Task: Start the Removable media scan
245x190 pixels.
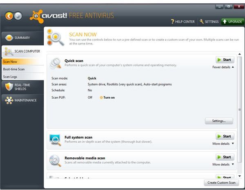Action: pyautogui.click(x=225, y=157)
